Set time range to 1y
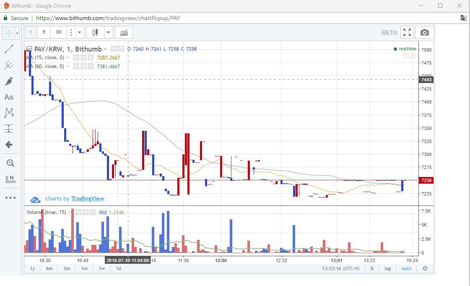The image size is (470, 286). [32, 268]
